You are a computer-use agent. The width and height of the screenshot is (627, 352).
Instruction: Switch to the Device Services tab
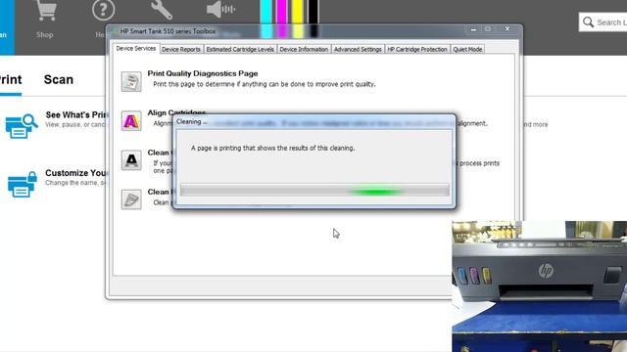click(x=135, y=48)
